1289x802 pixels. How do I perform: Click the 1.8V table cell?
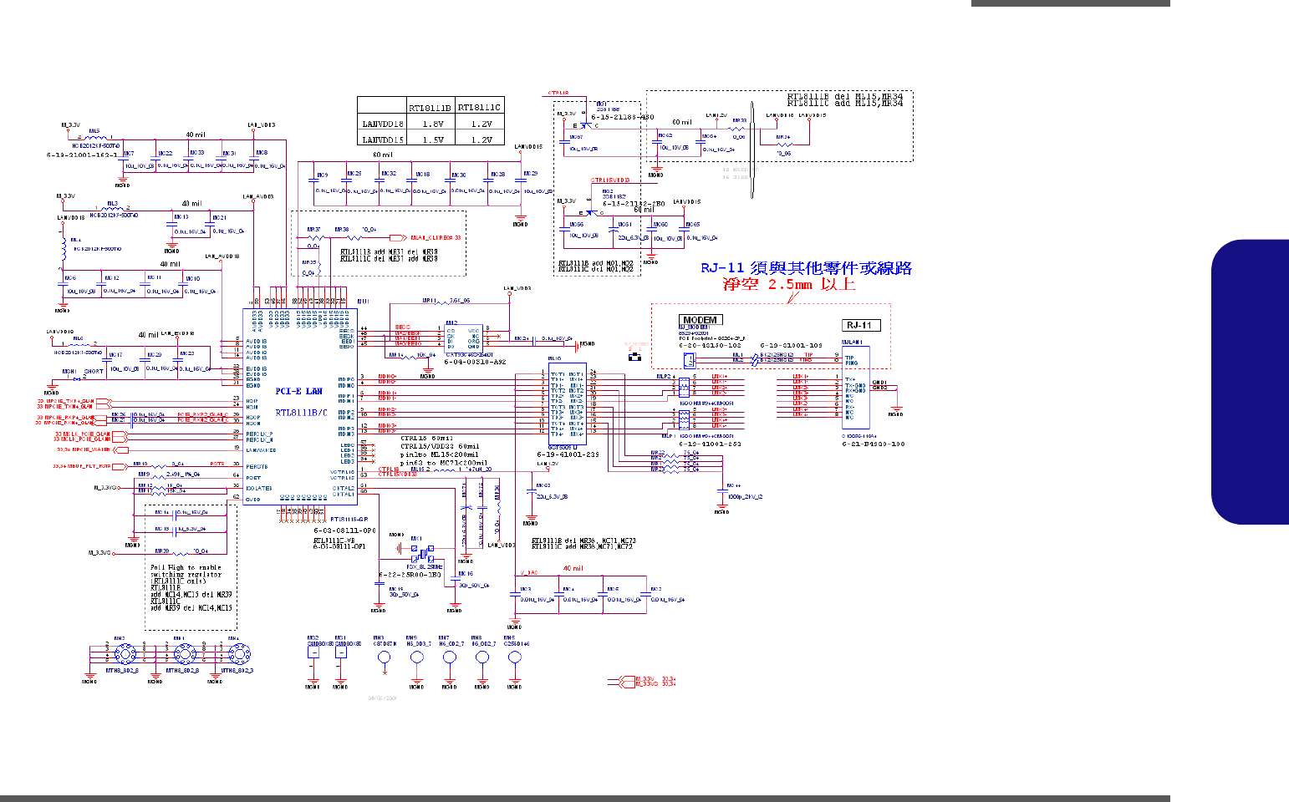[433, 124]
